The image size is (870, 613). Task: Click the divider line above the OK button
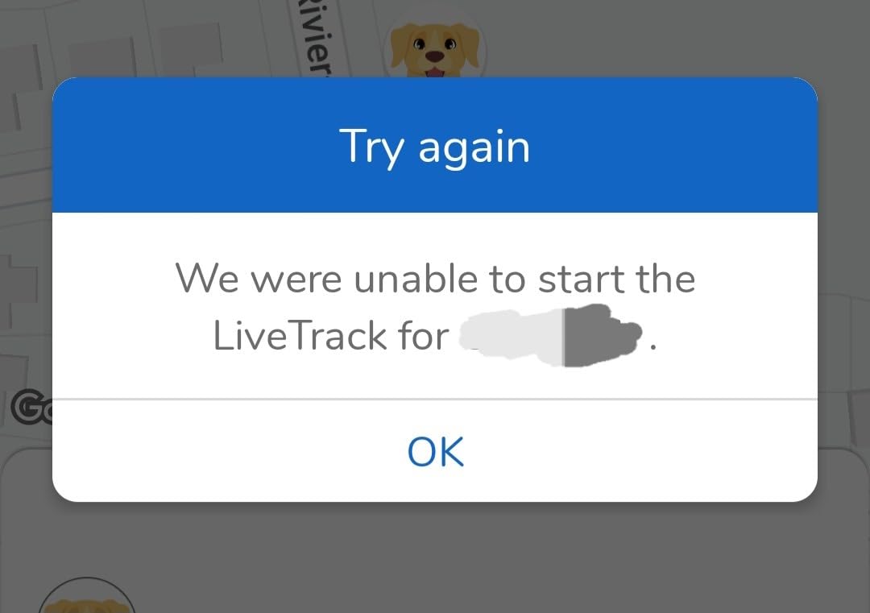pyautogui.click(x=435, y=398)
